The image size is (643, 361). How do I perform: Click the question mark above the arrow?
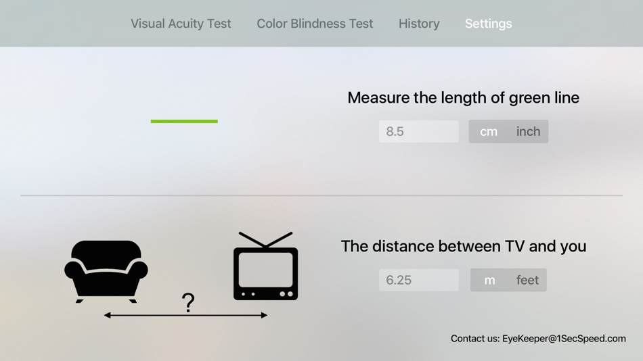(x=188, y=302)
